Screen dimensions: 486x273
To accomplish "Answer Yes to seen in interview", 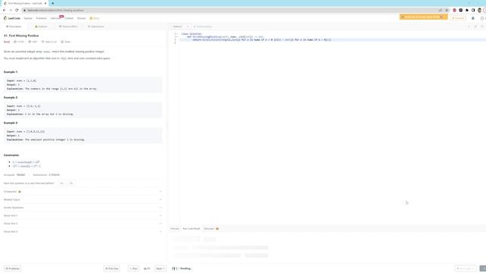I will pyautogui.click(x=62, y=184).
